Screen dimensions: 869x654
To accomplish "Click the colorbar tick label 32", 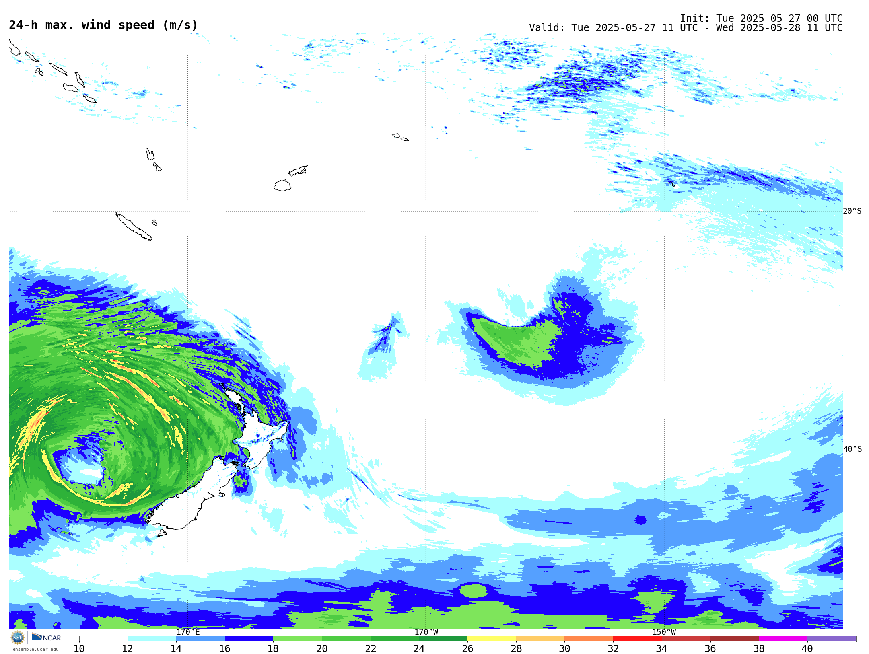I will 613,648.
